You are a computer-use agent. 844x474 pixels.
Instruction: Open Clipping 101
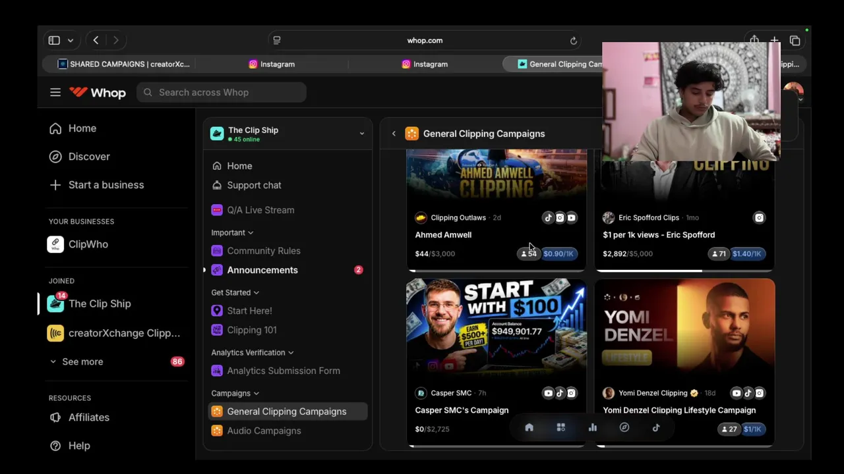[244, 330]
